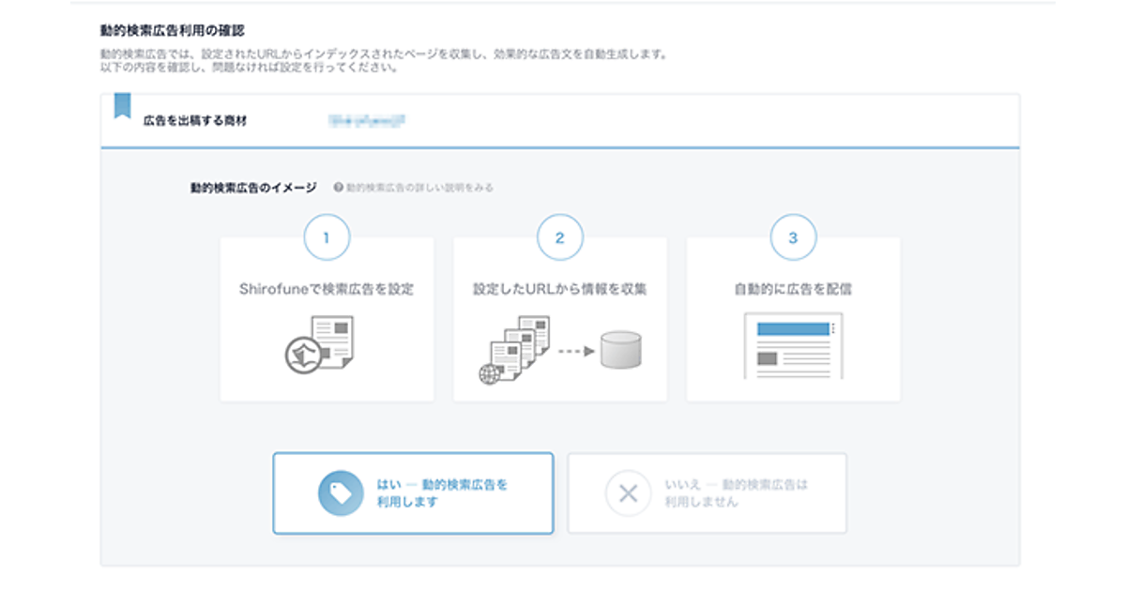1126x591 pixels.
Task: Click the Shirofuneで検索広告を設定 card title
Action: 327,290
